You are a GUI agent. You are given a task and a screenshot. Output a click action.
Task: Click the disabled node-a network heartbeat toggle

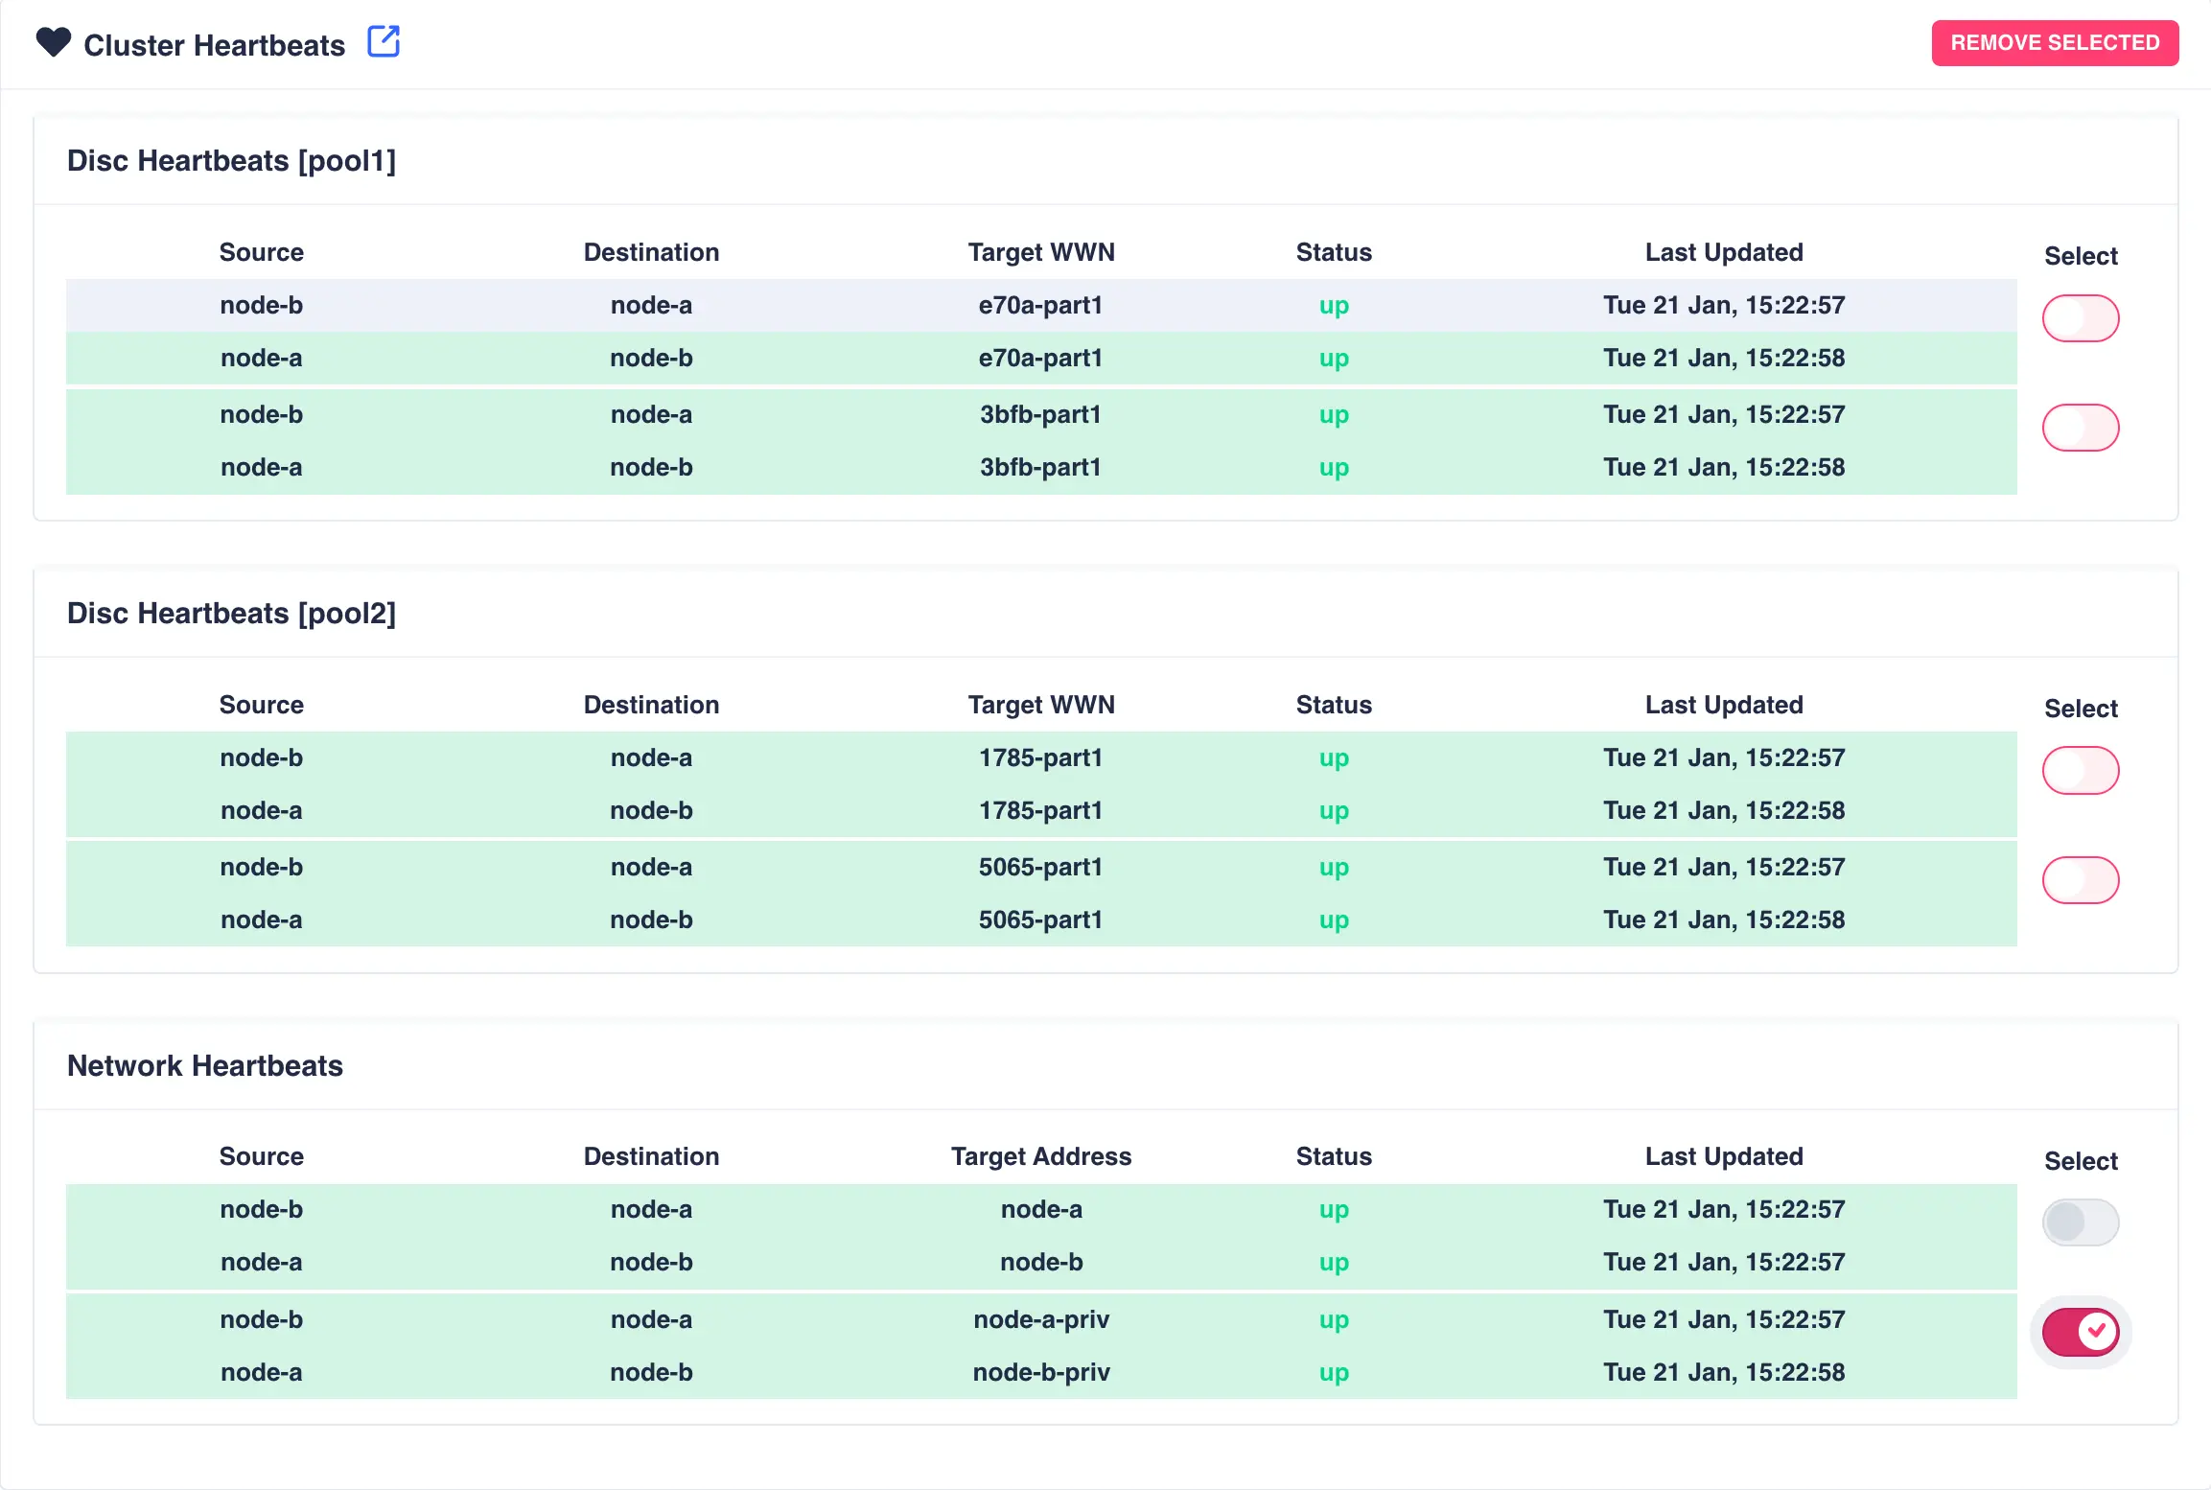(2080, 1222)
